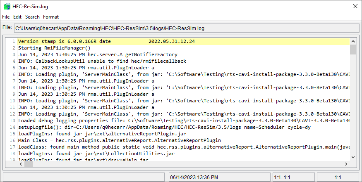Open the Format menu
This screenshot has width=362, height=182.
coord(51,17)
